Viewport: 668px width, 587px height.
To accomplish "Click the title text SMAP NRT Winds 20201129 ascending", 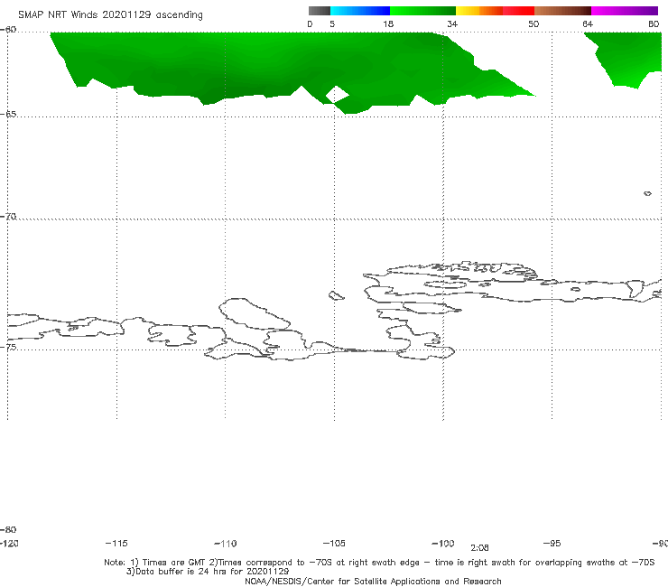I will point(110,14).
